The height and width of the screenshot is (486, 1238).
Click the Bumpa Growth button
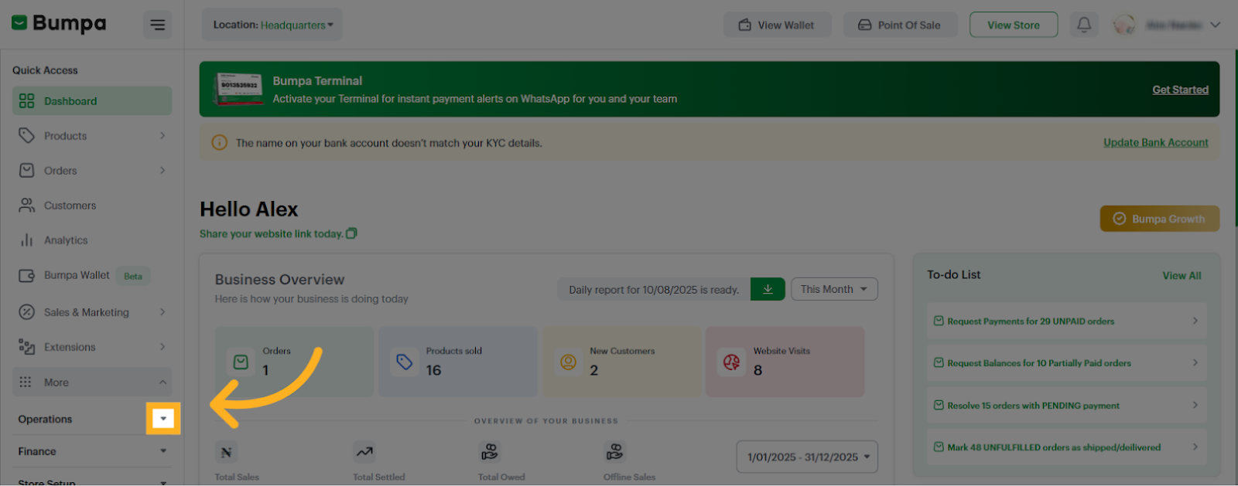pos(1160,219)
